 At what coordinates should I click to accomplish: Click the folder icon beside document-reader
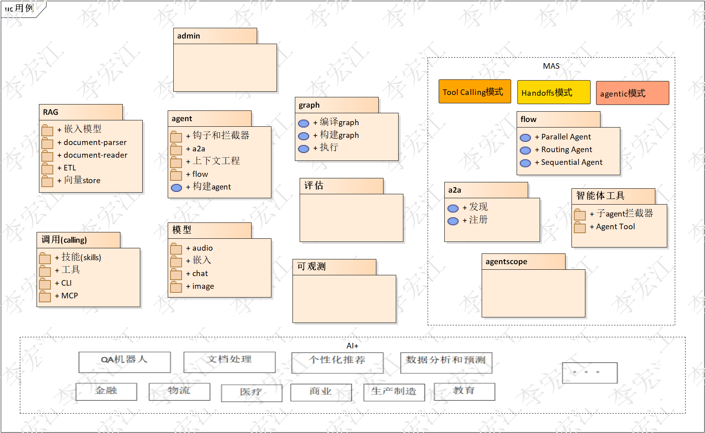(47, 156)
